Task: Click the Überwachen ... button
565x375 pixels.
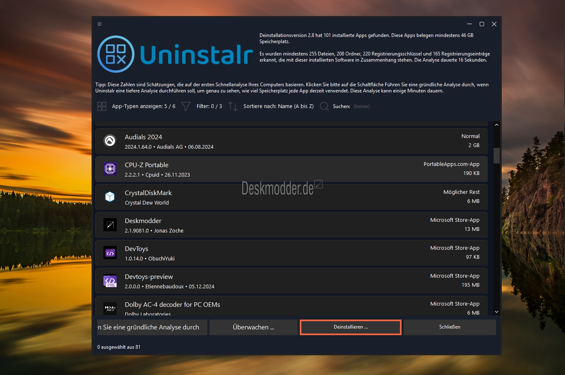Action: (253, 327)
